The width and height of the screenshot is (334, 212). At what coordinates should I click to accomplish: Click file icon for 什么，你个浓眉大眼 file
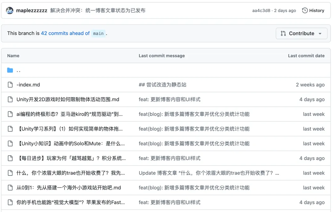(x=10, y=173)
